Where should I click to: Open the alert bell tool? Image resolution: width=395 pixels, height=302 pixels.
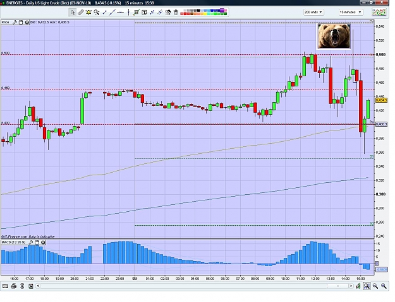coord(88,12)
